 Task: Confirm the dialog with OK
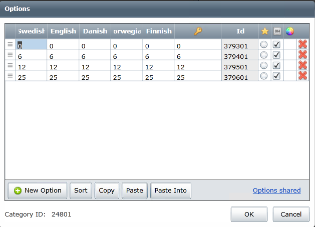(249, 214)
